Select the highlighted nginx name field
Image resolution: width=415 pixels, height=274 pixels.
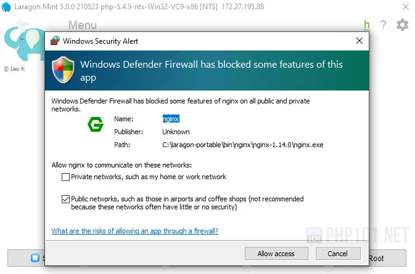(x=171, y=118)
